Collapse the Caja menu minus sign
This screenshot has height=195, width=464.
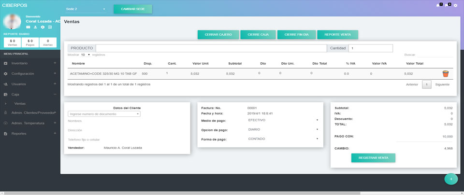[x=55, y=94]
